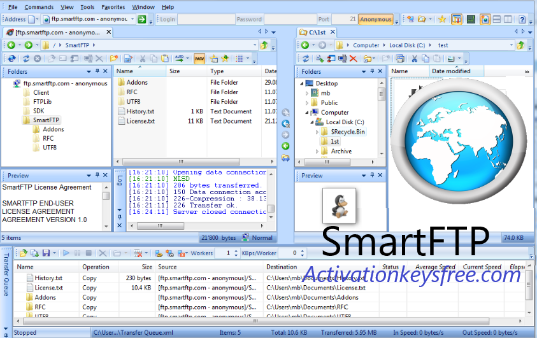Create new folder in the remote browser
Viewport: 537px width, 338px height.
point(113,59)
